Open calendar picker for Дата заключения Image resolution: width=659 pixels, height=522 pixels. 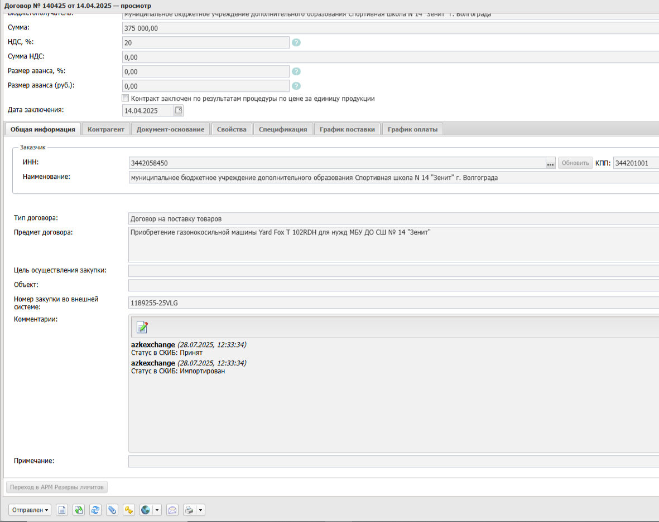tap(179, 110)
